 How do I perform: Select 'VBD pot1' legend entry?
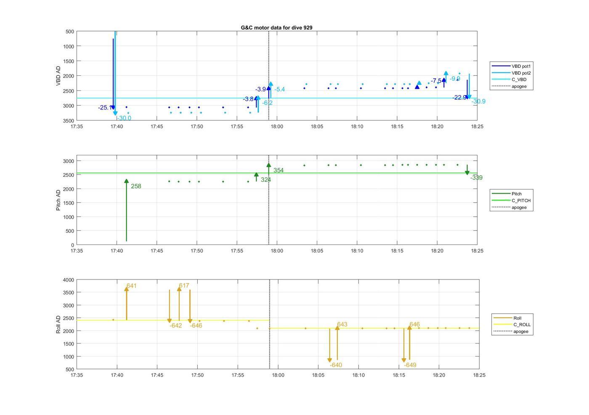[x=512, y=66]
